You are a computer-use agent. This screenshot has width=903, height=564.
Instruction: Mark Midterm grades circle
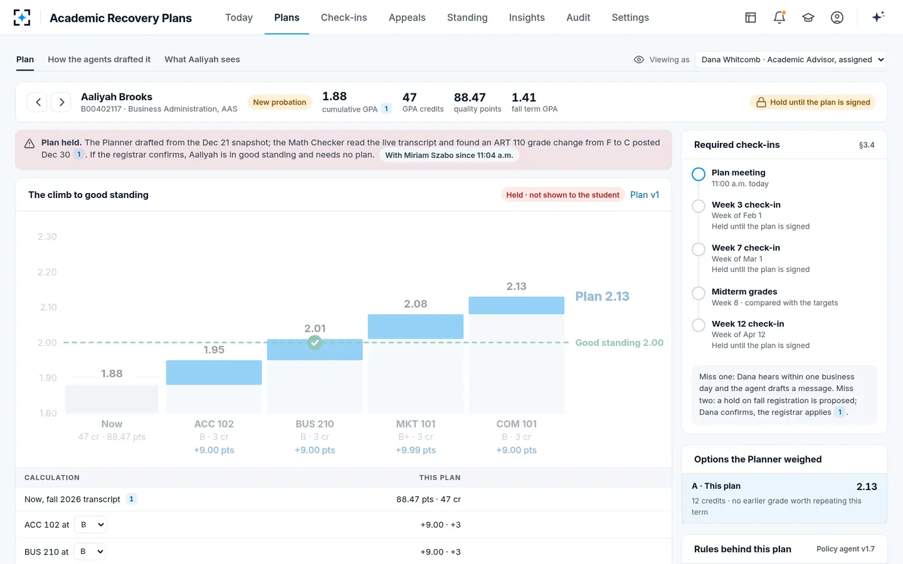[x=699, y=293]
